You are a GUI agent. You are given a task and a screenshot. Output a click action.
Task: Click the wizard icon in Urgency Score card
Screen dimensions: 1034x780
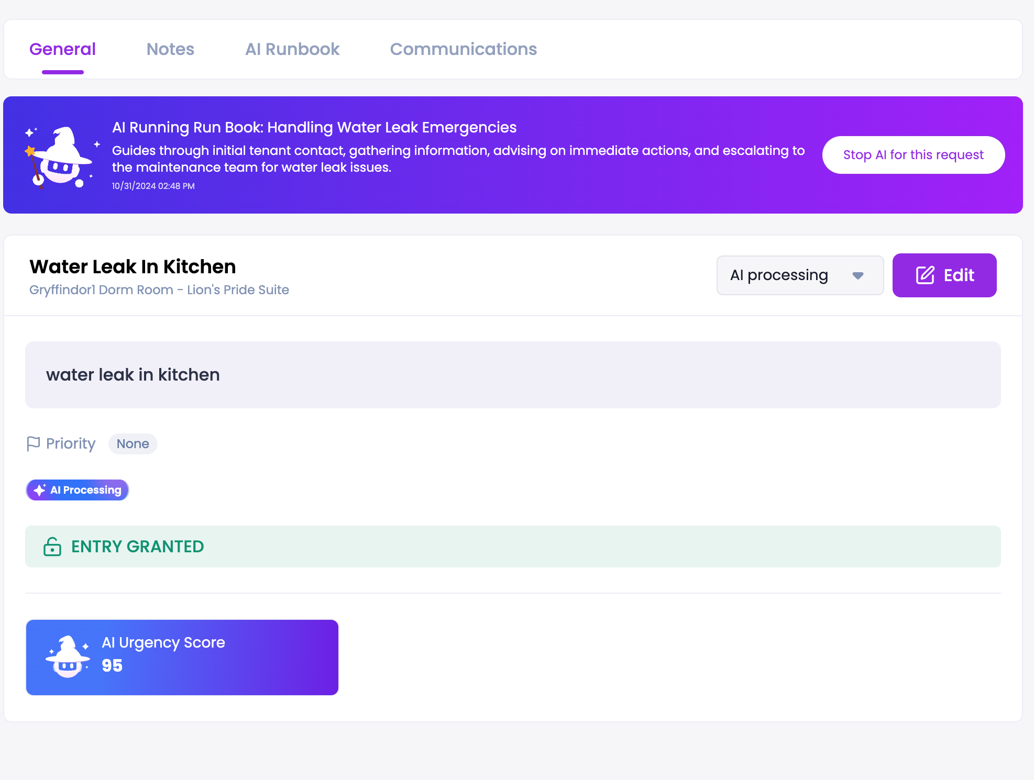pos(68,658)
